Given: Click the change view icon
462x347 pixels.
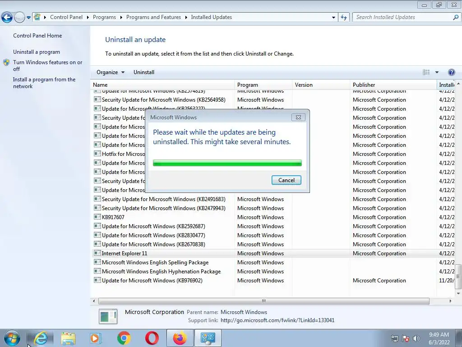Looking at the screenshot, I should click(426, 72).
